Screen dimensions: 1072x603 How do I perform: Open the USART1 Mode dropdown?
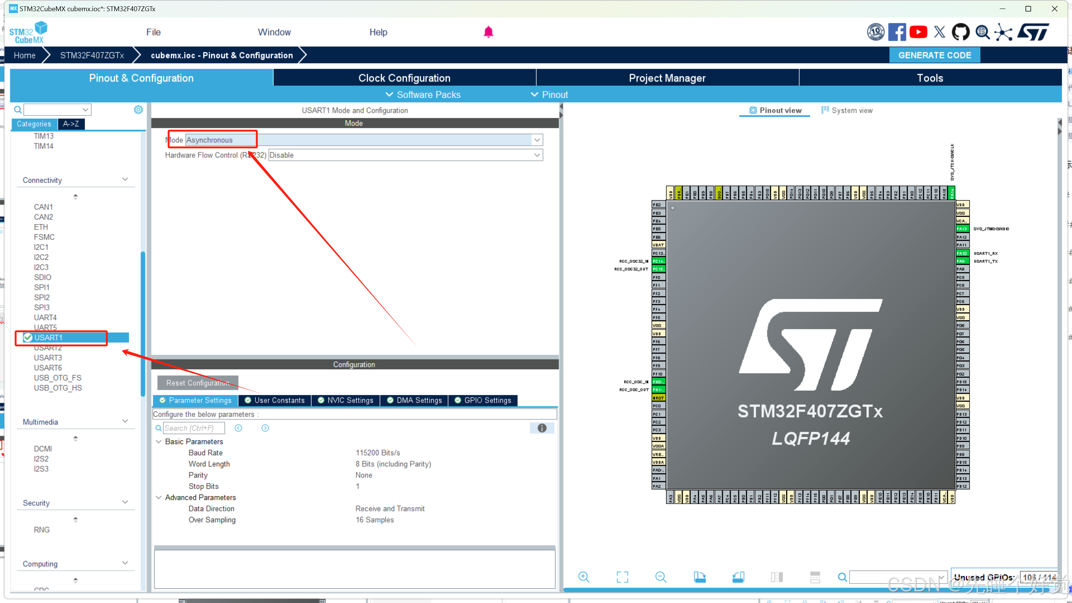tap(537, 140)
